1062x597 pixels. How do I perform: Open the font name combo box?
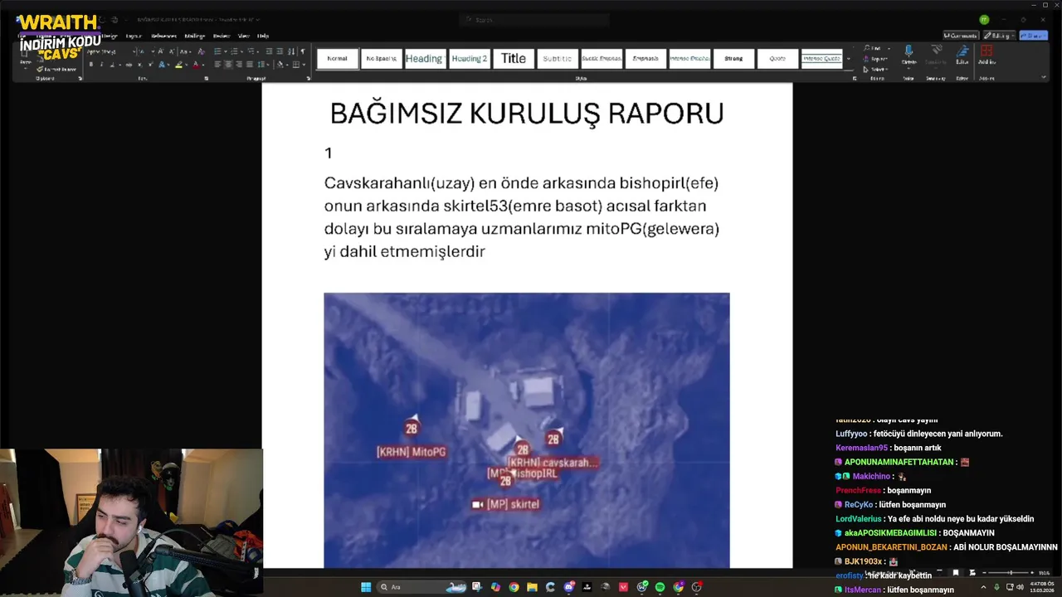(110, 51)
